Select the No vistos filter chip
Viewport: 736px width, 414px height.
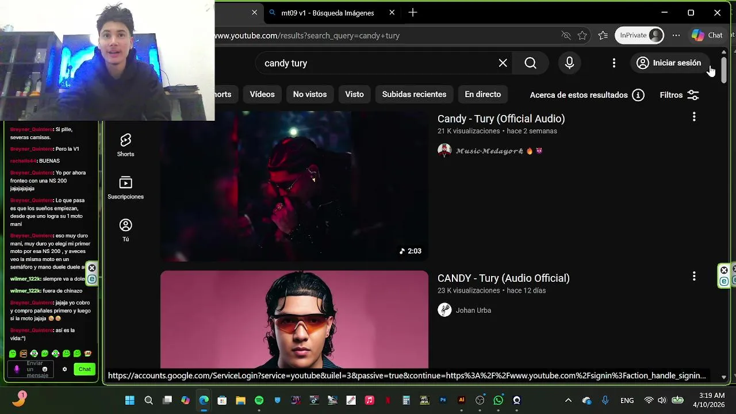[x=310, y=94]
